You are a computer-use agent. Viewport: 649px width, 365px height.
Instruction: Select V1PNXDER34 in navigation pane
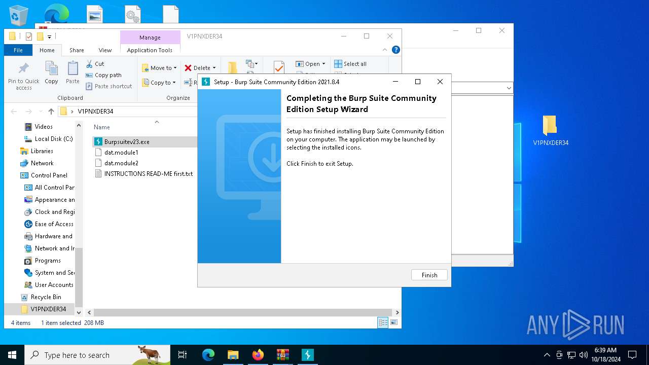tap(43, 309)
